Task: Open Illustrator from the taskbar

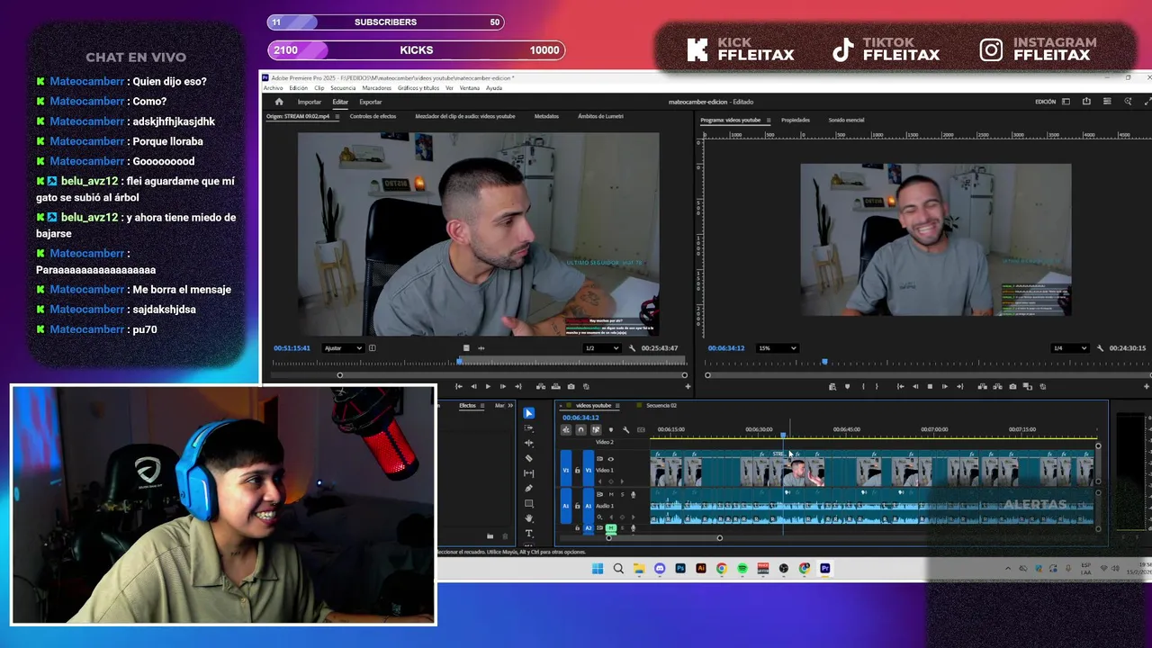Action: 701,568
